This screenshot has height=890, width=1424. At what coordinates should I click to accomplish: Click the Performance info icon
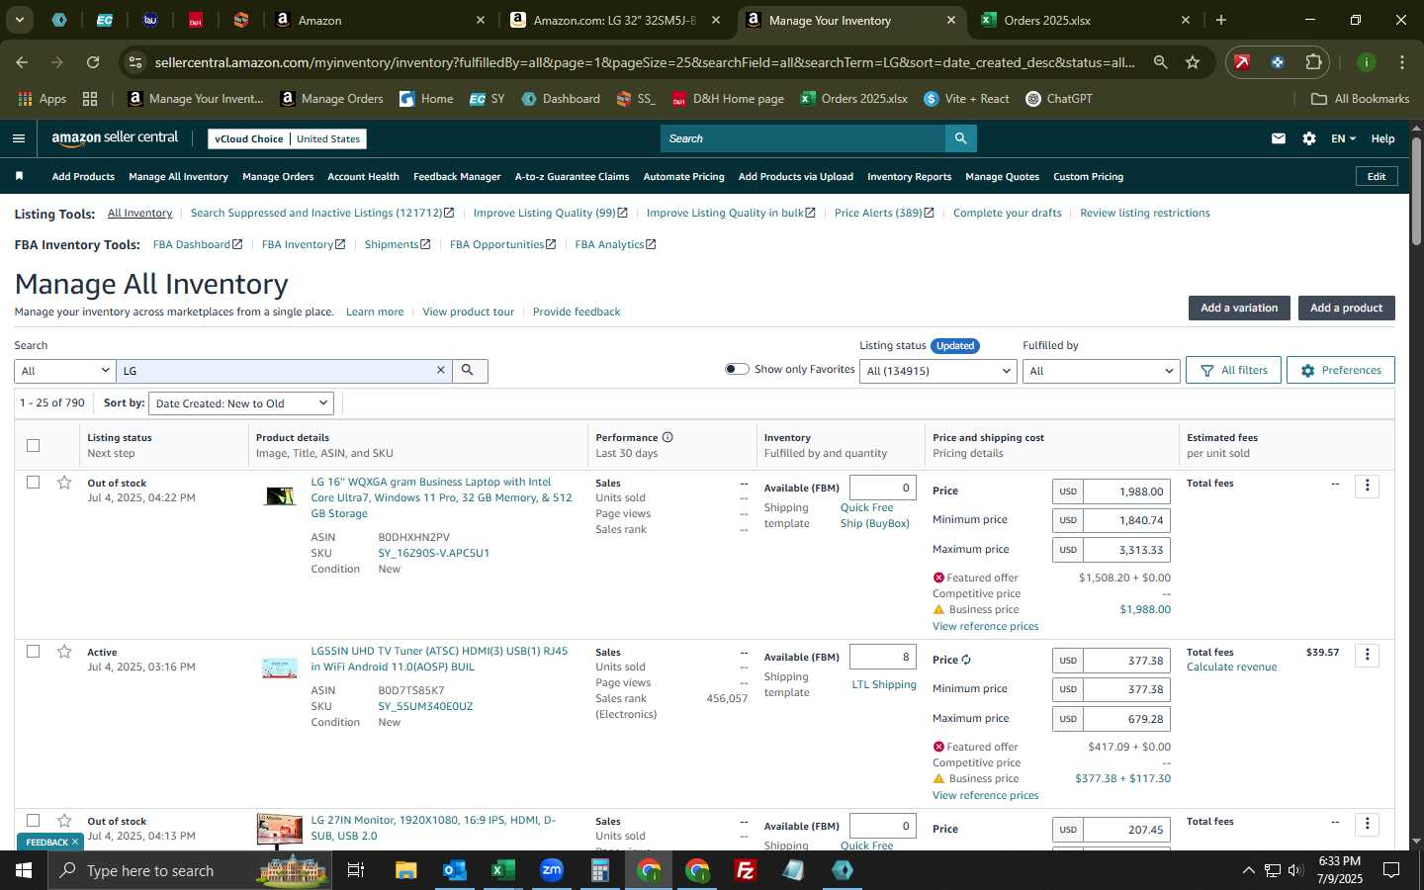tap(667, 437)
